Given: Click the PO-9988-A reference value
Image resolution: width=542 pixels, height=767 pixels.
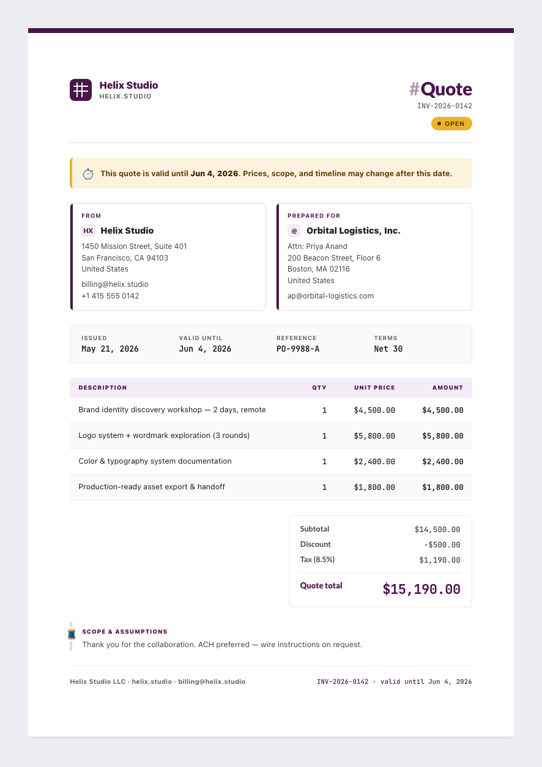Looking at the screenshot, I should [x=298, y=349].
